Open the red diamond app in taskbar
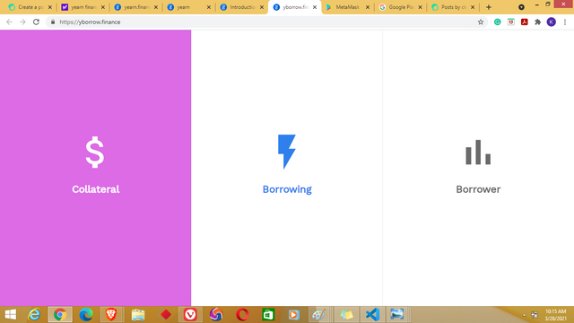Image resolution: width=574 pixels, height=323 pixels. (165, 314)
